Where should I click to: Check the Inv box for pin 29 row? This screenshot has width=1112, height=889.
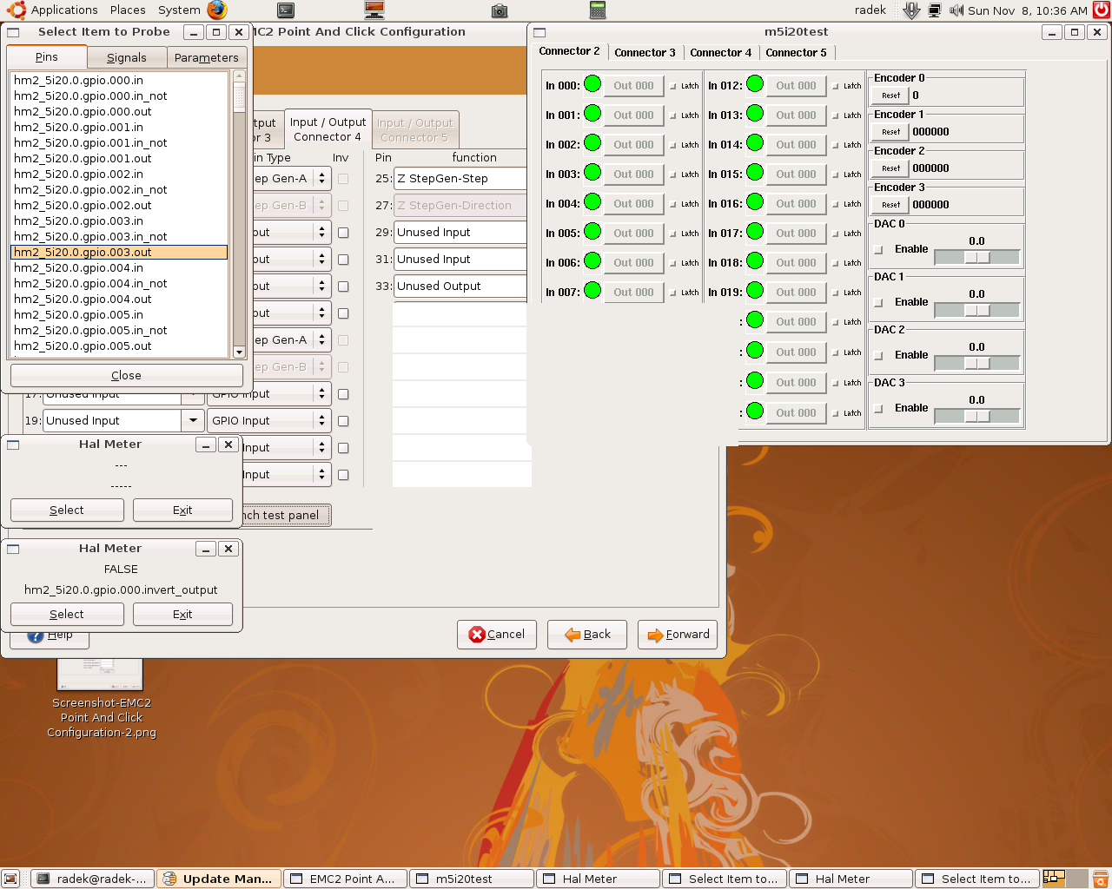tap(343, 233)
